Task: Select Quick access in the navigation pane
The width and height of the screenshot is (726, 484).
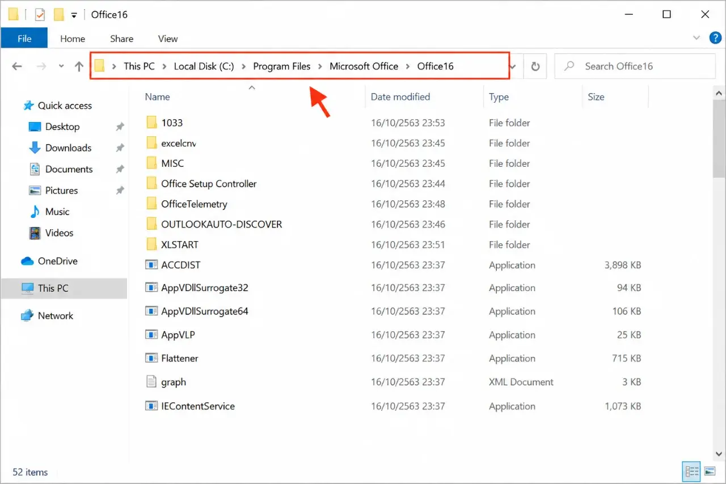Action: [65, 106]
